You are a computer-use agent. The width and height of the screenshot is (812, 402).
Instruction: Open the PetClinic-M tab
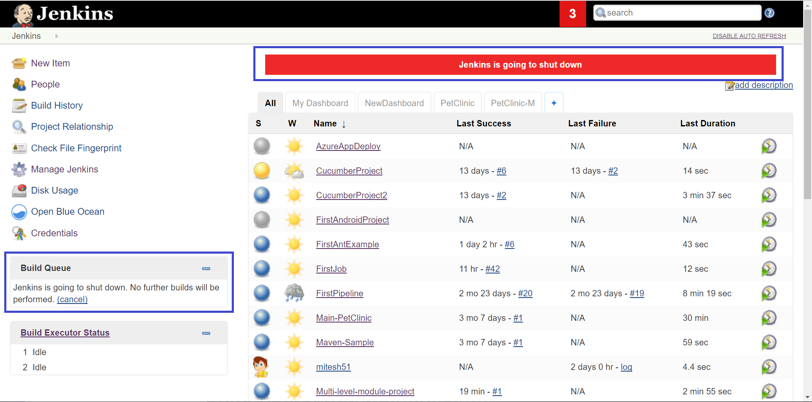tap(513, 103)
